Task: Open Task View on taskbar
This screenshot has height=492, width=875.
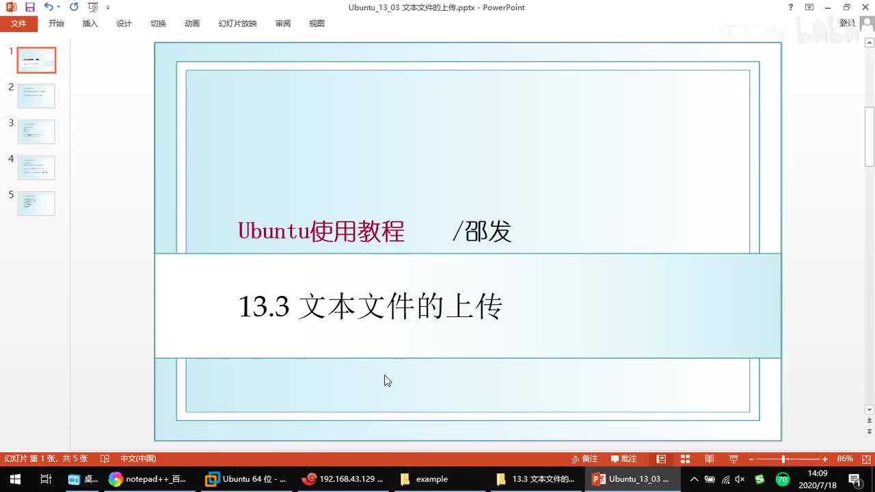Action: click(x=46, y=479)
